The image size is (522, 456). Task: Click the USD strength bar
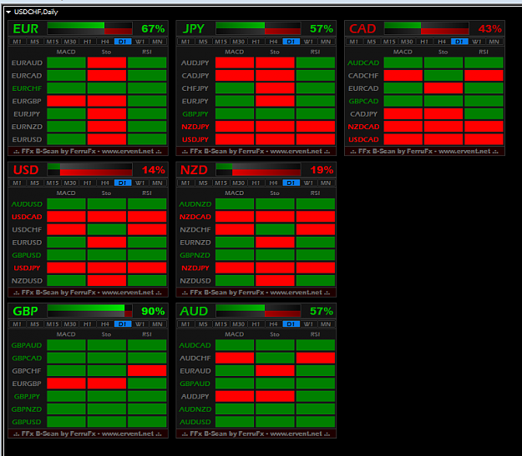point(90,169)
